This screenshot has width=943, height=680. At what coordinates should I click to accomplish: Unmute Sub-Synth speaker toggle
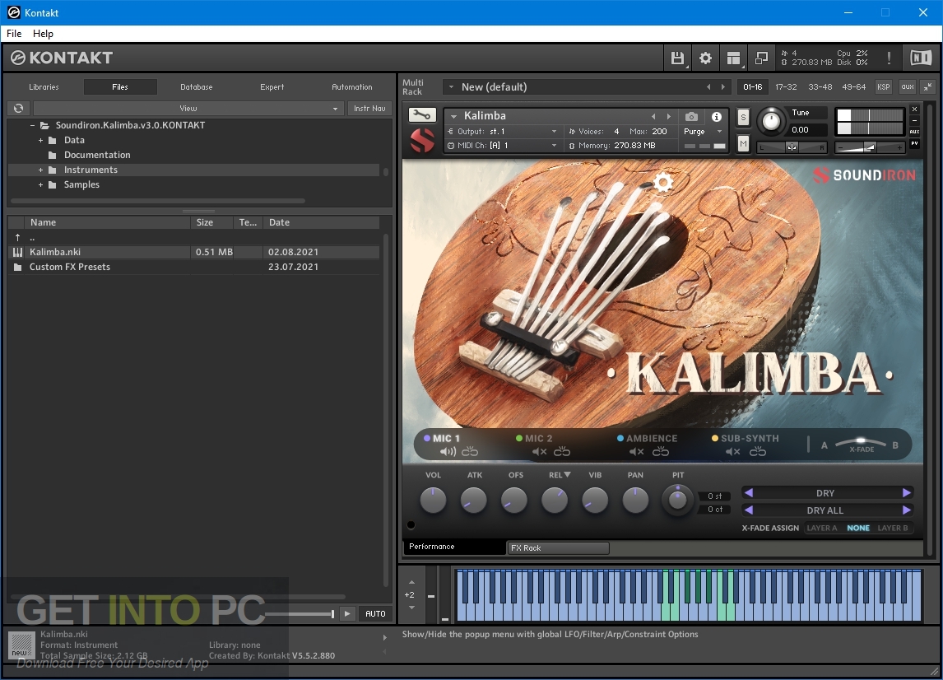pos(732,451)
